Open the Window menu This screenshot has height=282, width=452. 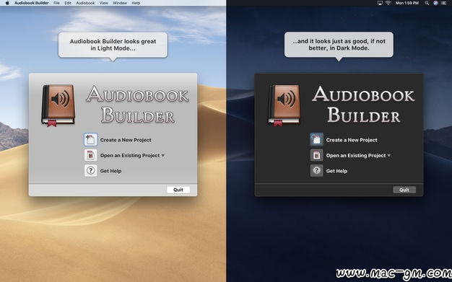point(120,3)
